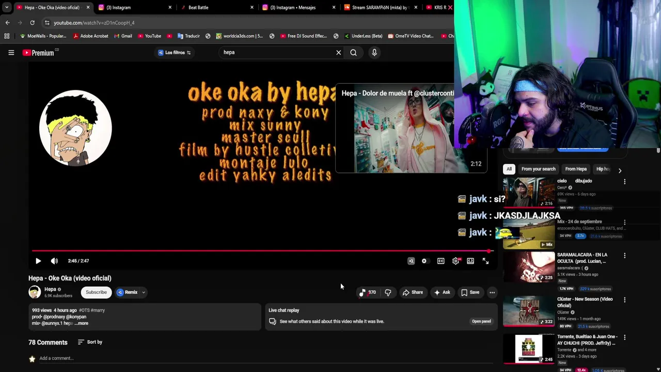Close the Beat Battle tab
This screenshot has width=661, height=372.
252,7
